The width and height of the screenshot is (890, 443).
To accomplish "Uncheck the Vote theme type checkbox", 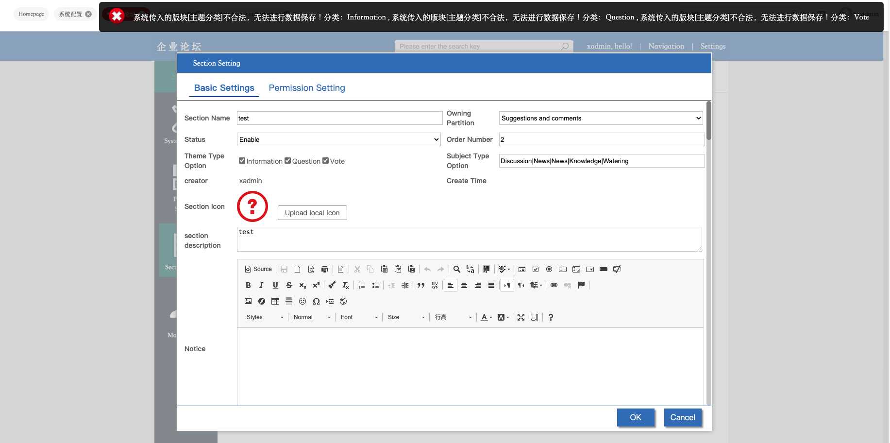I will 325,161.
